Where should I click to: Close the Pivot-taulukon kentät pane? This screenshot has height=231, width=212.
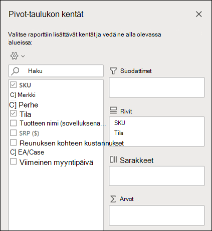(199, 14)
